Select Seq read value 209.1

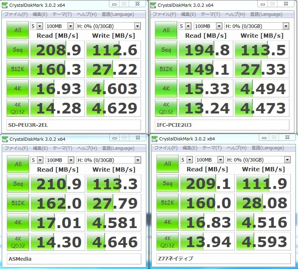pos(207,183)
